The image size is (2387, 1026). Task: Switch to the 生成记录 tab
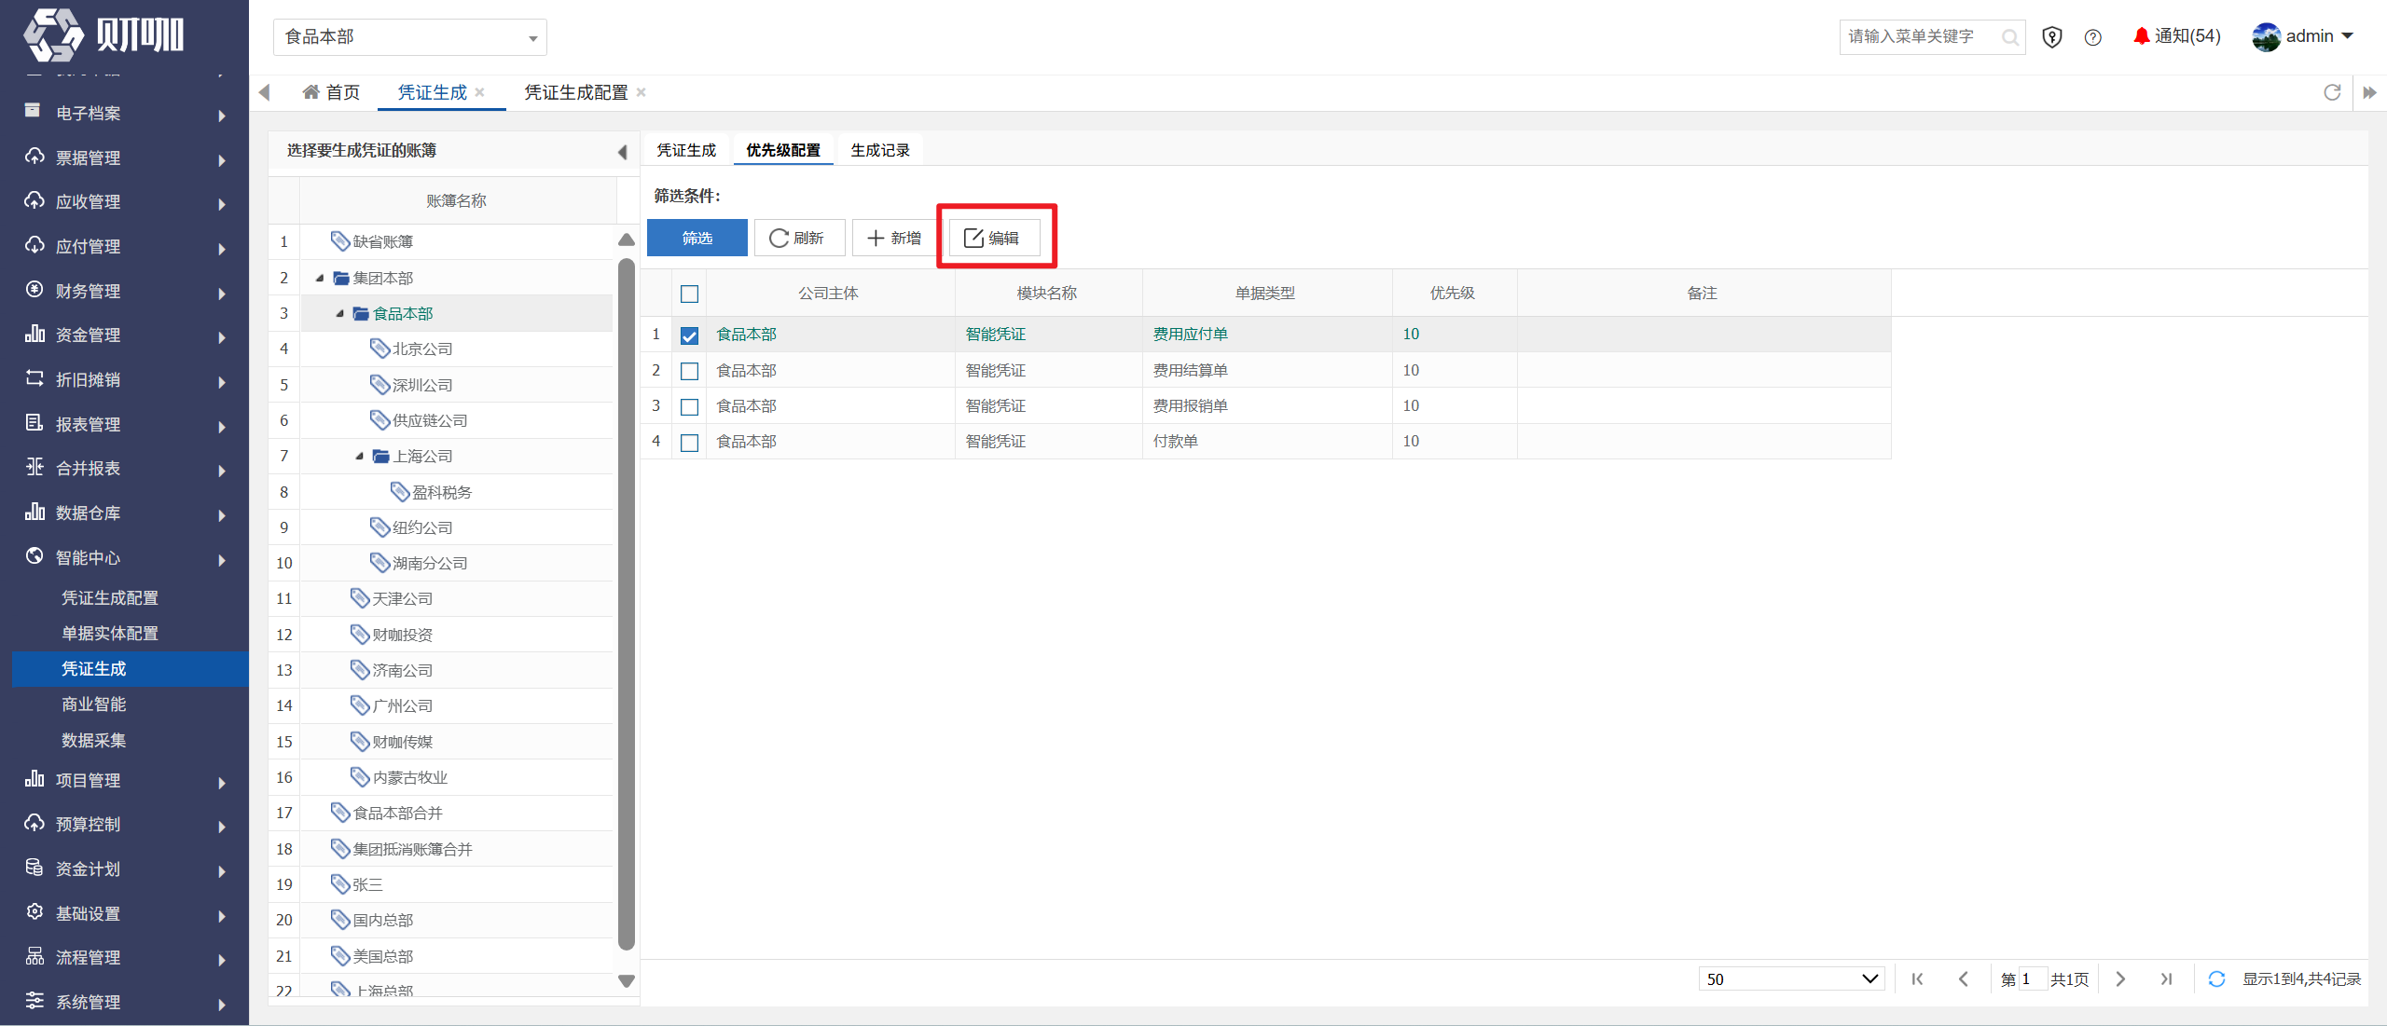tap(879, 150)
